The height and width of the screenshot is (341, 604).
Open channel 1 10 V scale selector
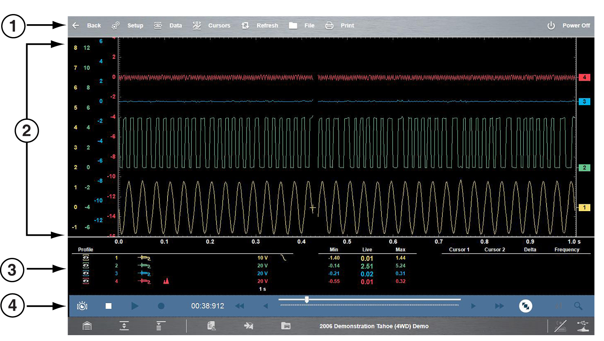(x=263, y=258)
